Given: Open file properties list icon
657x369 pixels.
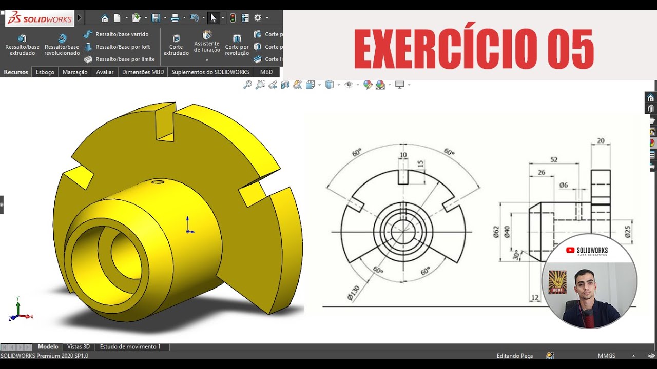Looking at the screenshot, I should point(245,18).
